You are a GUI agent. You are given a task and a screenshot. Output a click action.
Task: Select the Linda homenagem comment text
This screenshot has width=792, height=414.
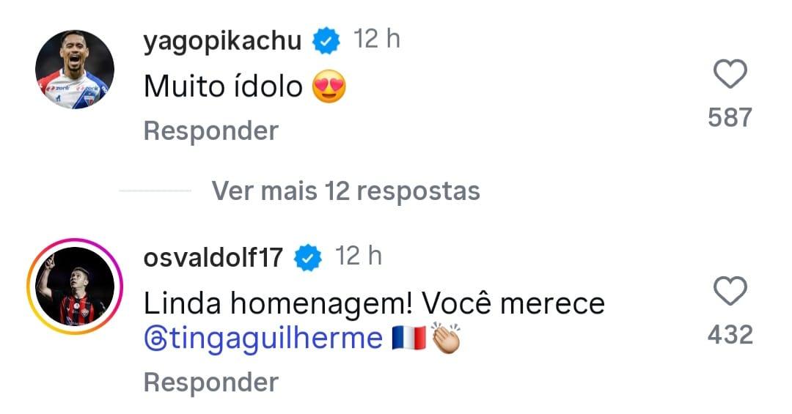[x=374, y=304]
